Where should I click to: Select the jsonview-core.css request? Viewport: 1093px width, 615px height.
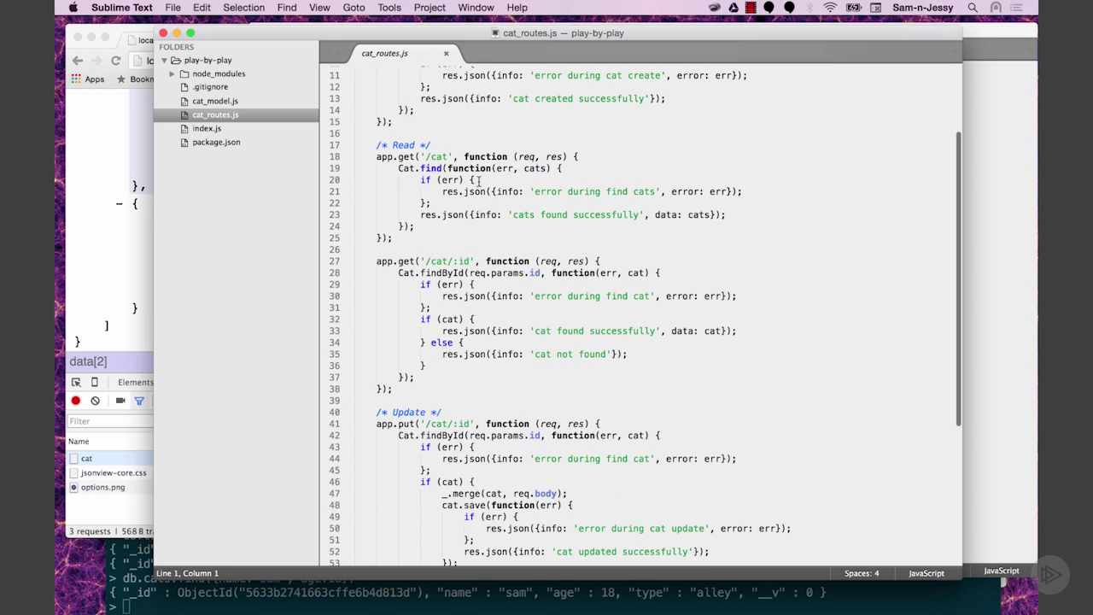[110, 472]
